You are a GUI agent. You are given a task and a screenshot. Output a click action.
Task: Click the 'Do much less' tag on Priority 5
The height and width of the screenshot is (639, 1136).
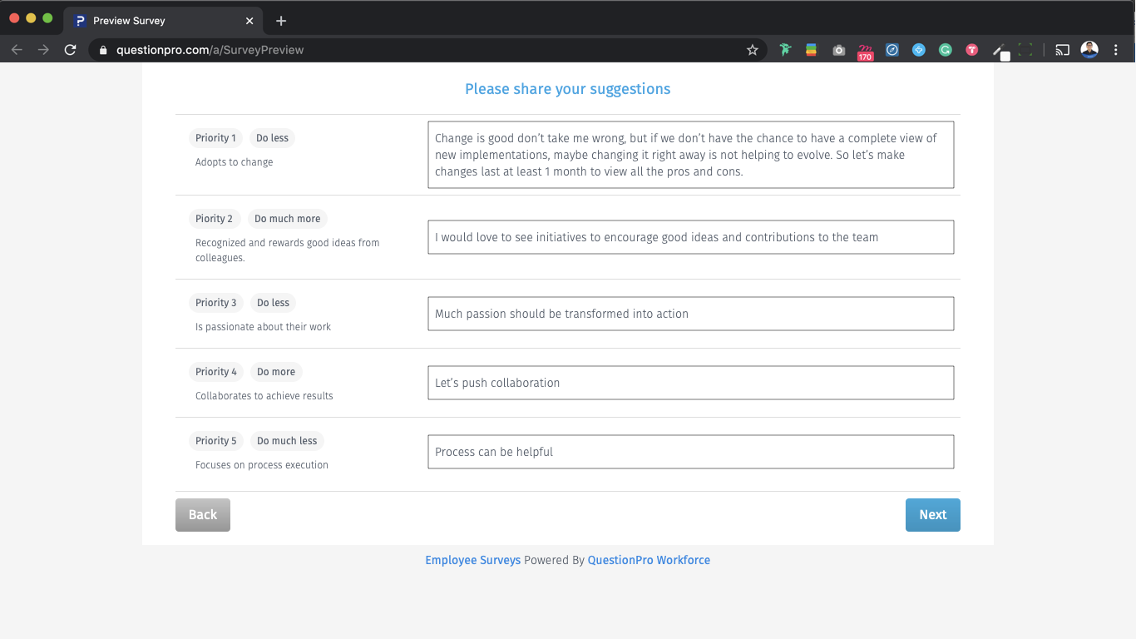point(286,440)
